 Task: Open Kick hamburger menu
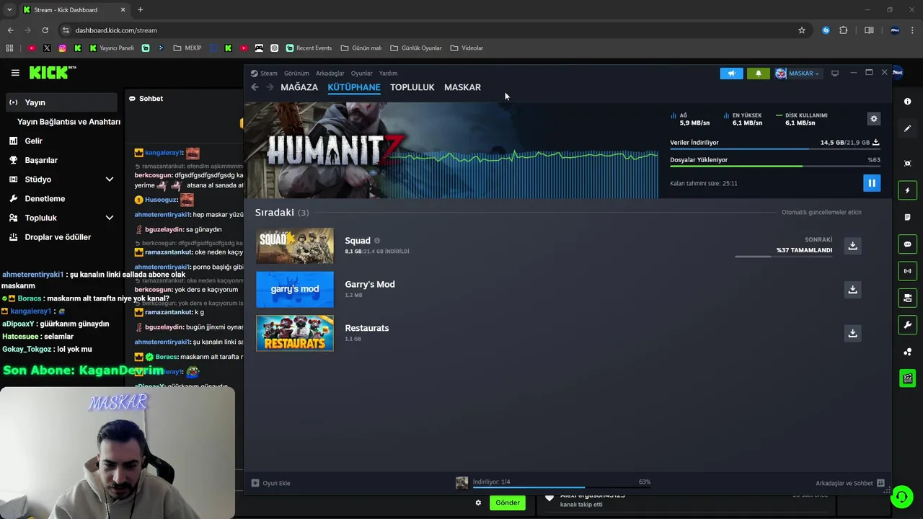pyautogui.click(x=15, y=73)
